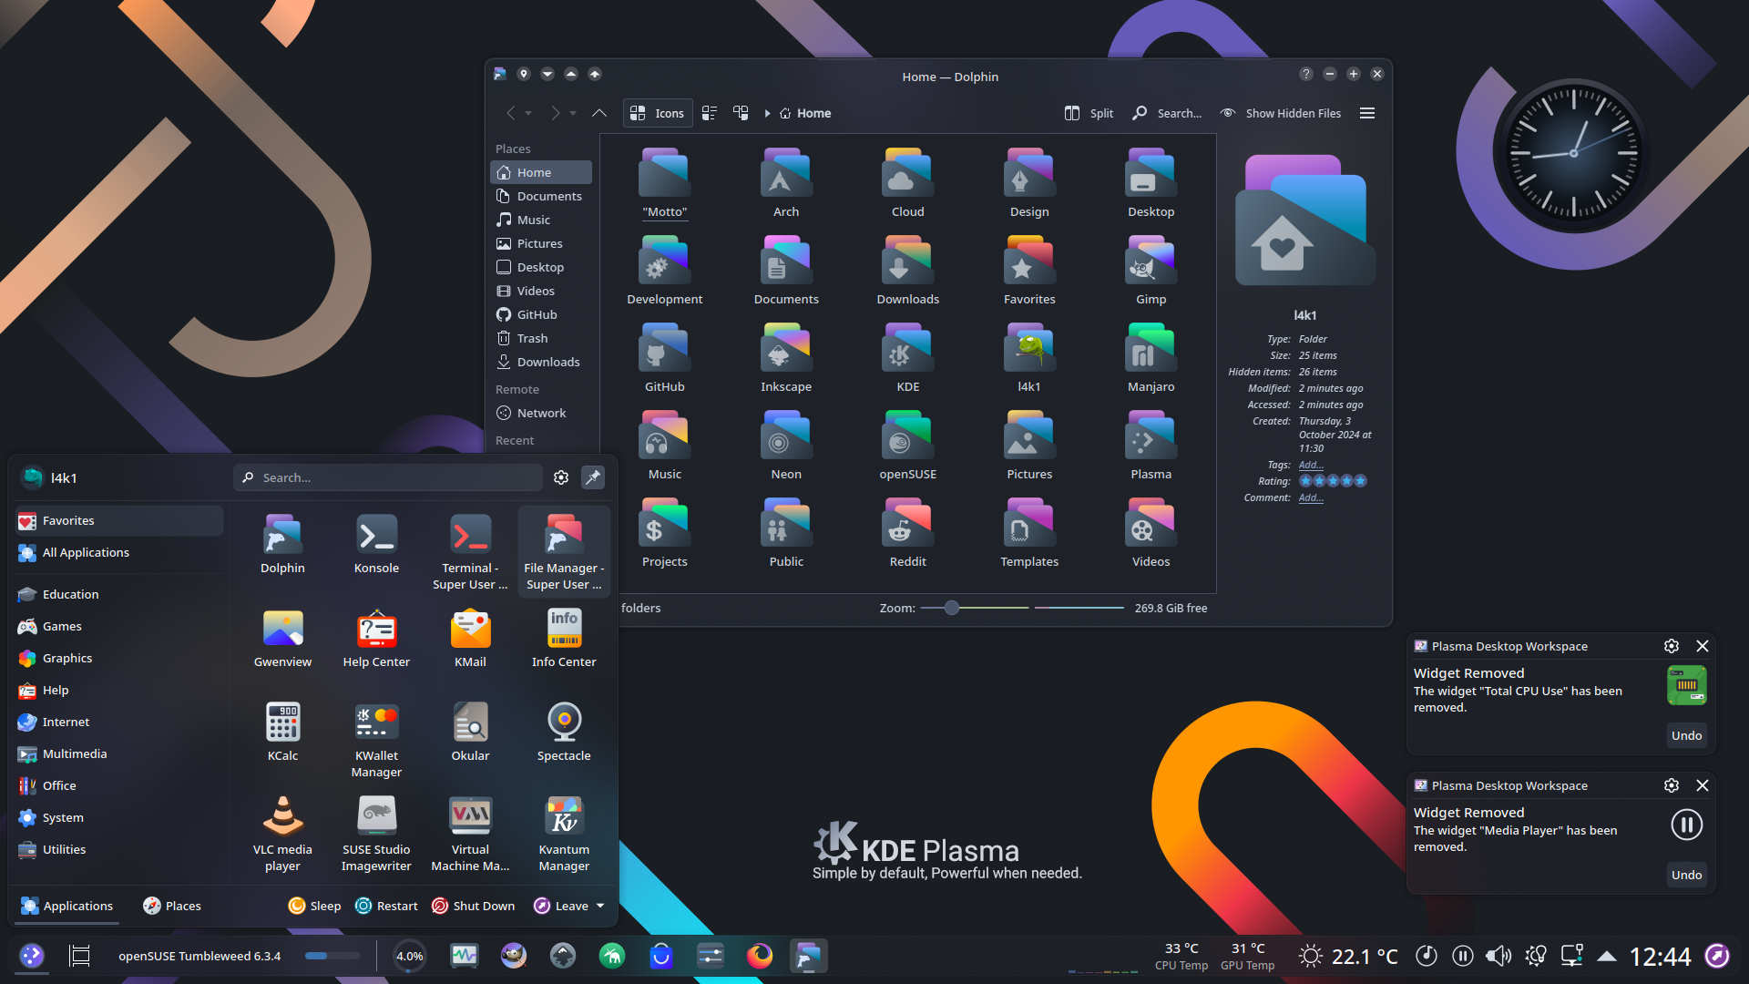Open the Arch folder in Dolphin
1749x984 pixels.
[786, 183]
